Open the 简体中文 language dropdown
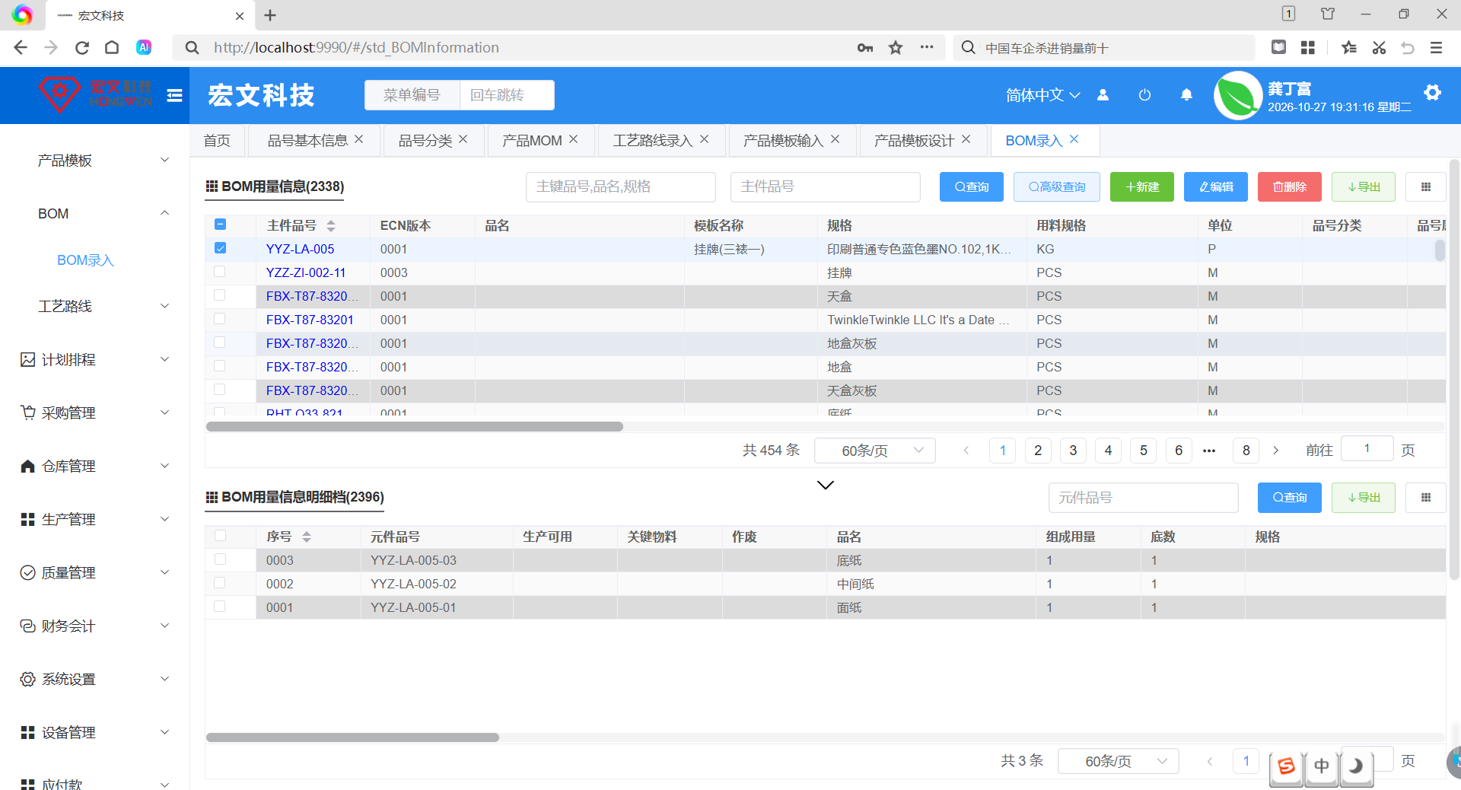The width and height of the screenshot is (1461, 790). [1042, 95]
